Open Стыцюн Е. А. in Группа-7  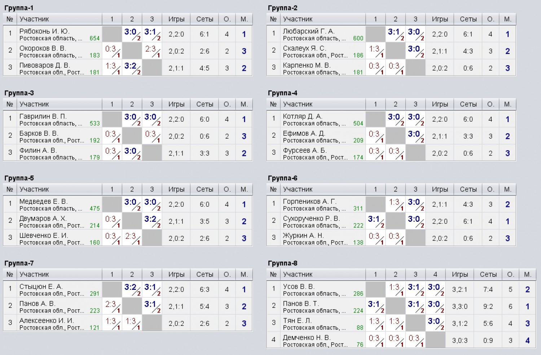coord(41,287)
